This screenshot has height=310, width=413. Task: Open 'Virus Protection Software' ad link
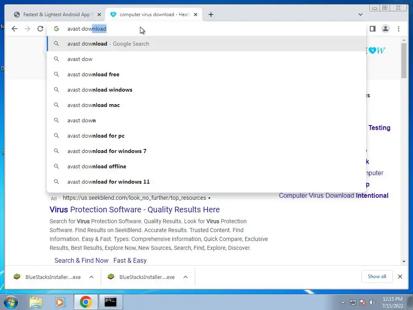coord(135,209)
